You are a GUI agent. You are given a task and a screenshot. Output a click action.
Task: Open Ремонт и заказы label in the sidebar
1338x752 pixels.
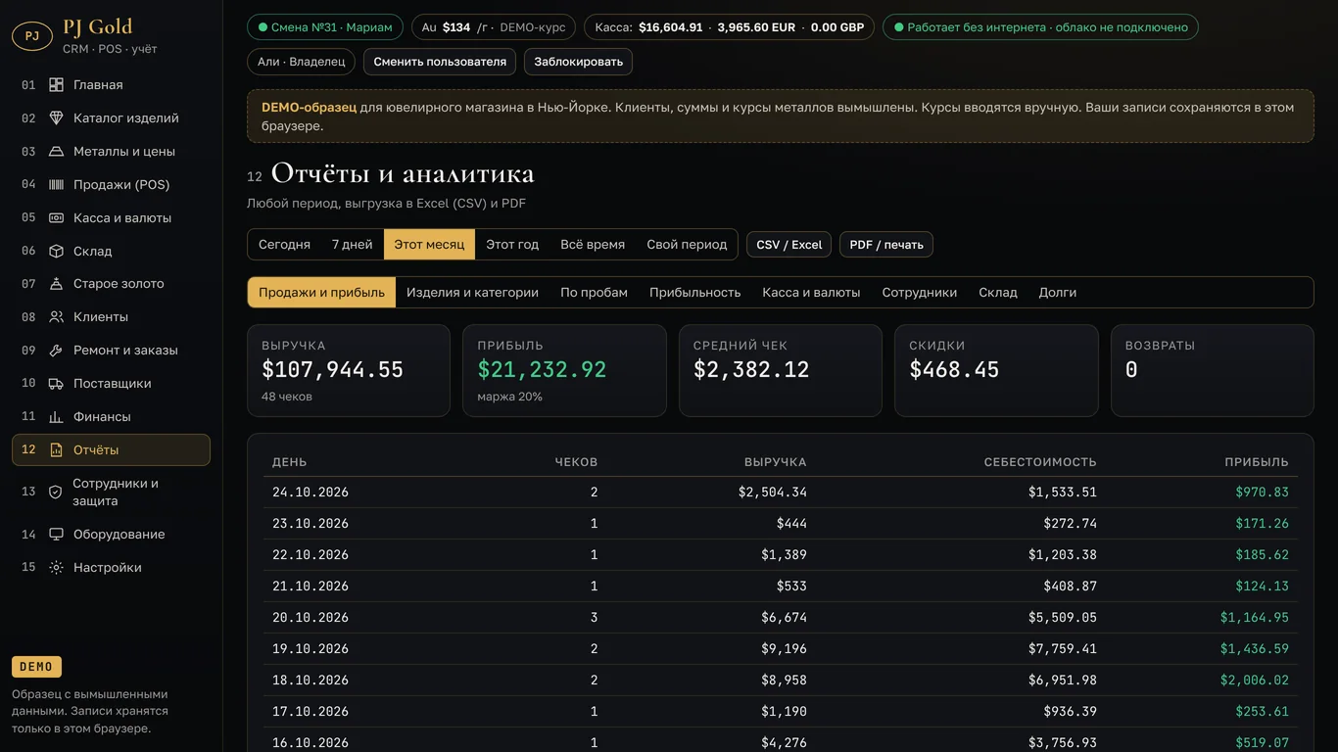tap(125, 351)
